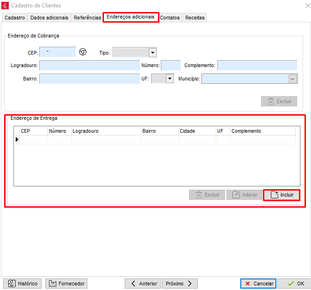Focus the Bairro text field
The image size is (311, 290).
[x=89, y=79]
